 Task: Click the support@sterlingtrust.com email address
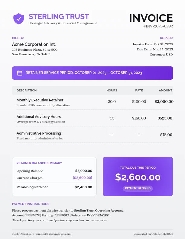53,234
